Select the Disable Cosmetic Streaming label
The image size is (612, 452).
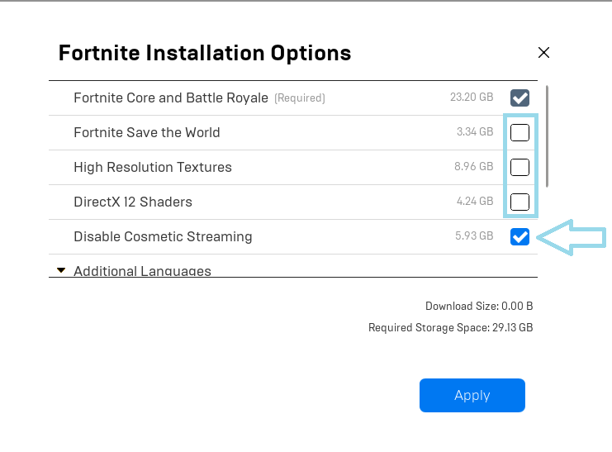click(163, 237)
